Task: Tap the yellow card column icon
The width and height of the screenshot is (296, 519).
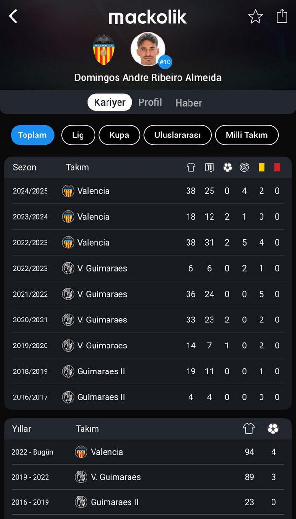Action: tap(261, 168)
